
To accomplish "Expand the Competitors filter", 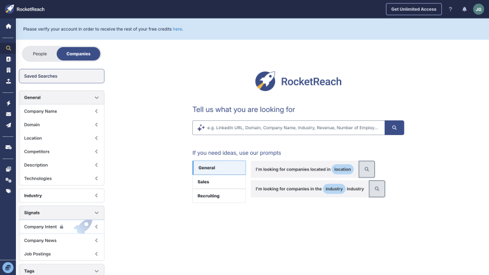I will (61, 152).
